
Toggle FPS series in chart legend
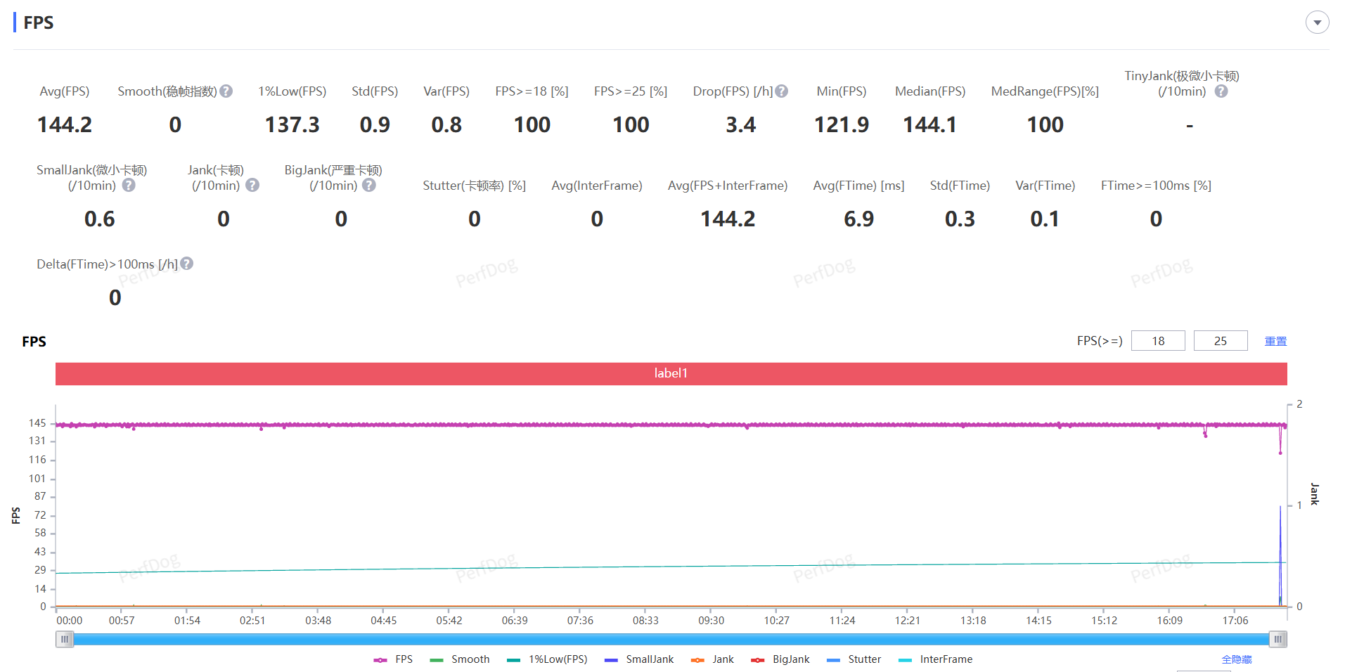pyautogui.click(x=394, y=659)
